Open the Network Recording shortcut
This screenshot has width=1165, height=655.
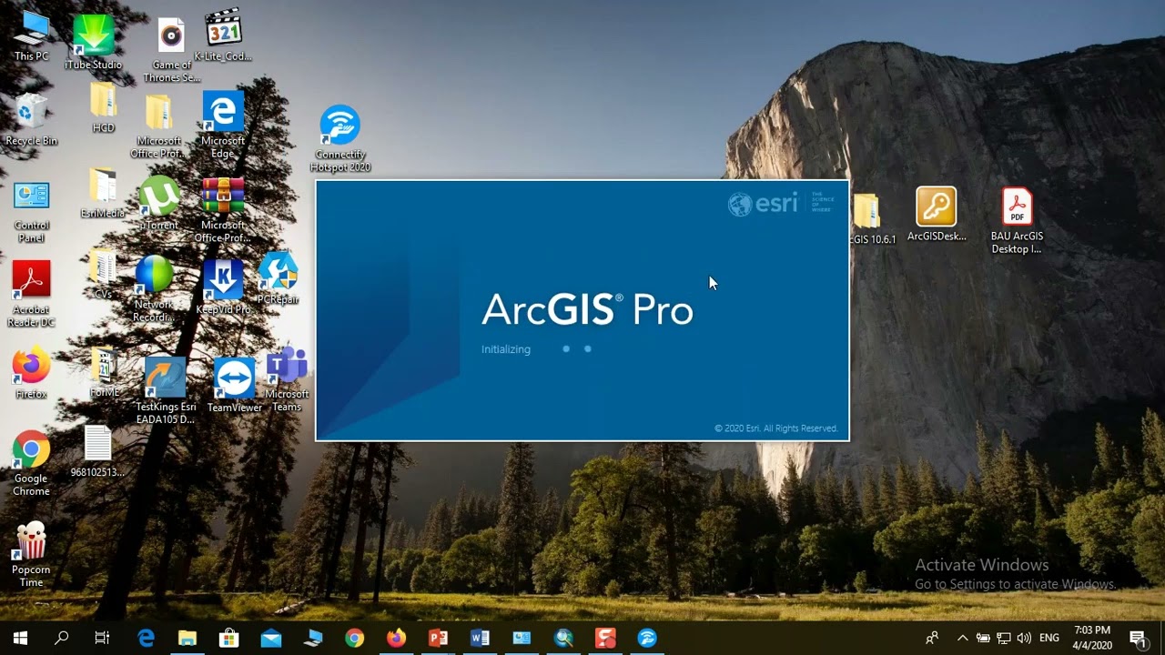pyautogui.click(x=154, y=288)
